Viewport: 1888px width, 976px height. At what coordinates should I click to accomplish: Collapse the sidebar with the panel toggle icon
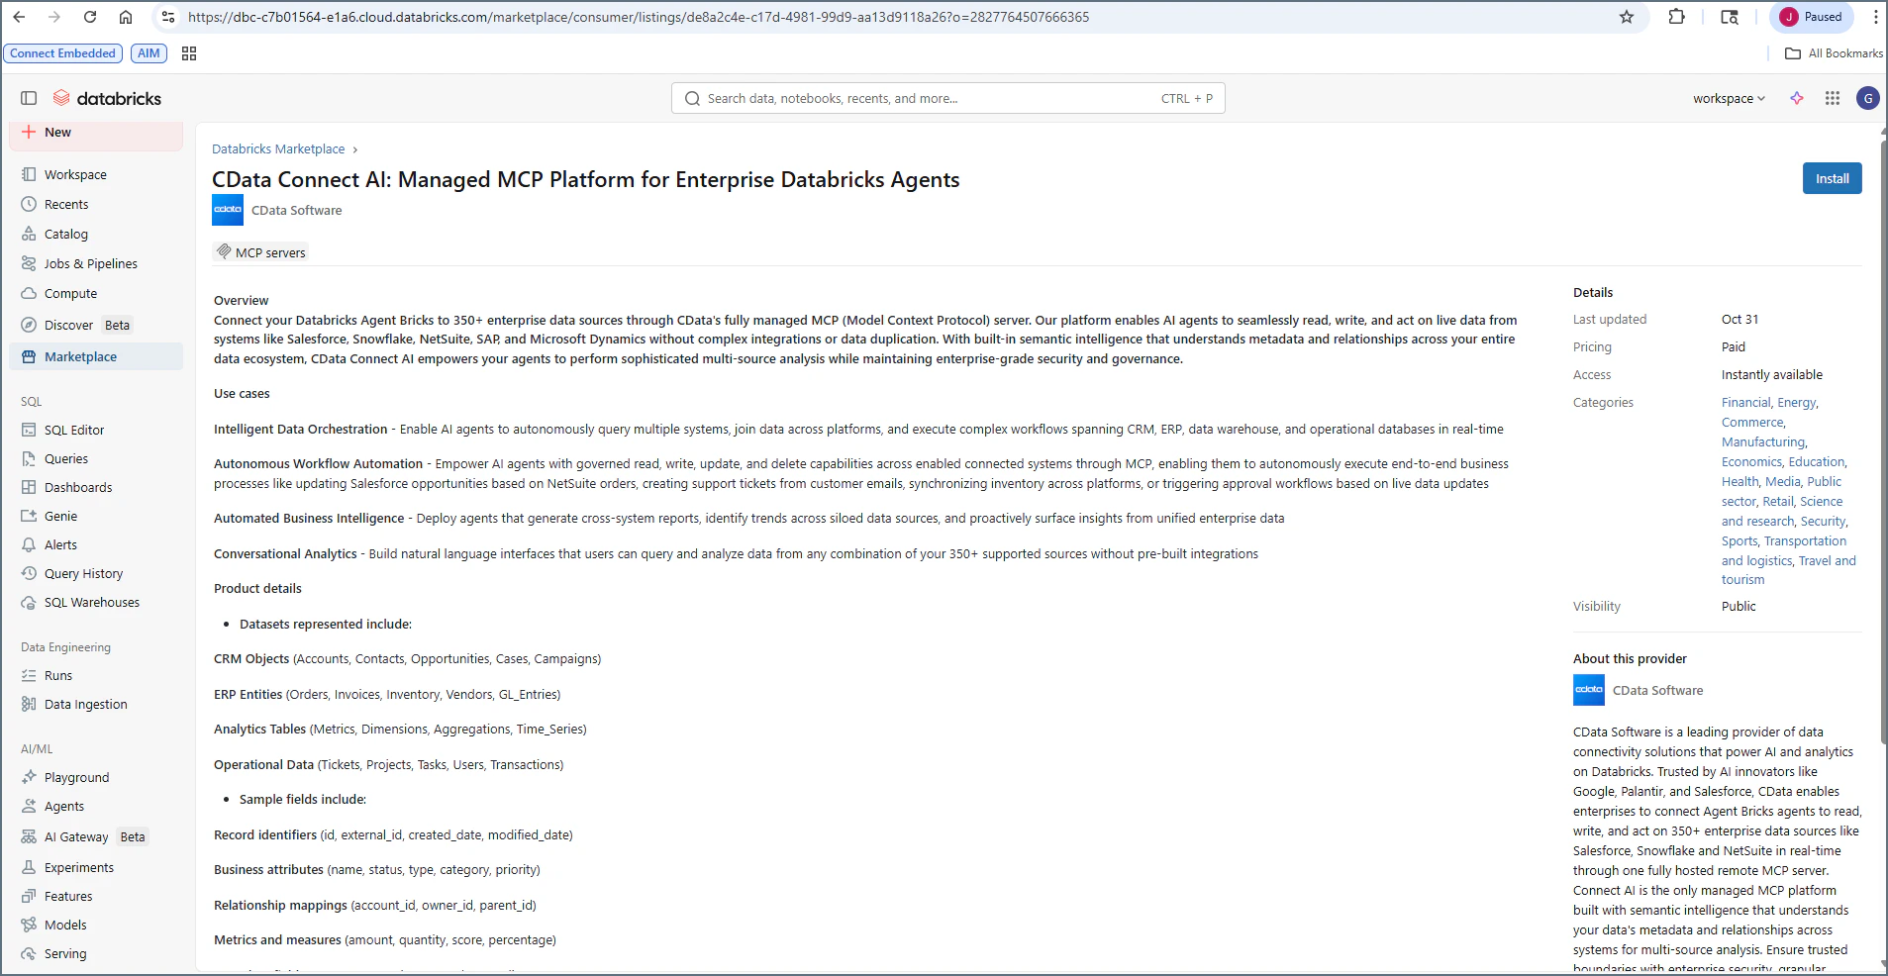tap(29, 98)
